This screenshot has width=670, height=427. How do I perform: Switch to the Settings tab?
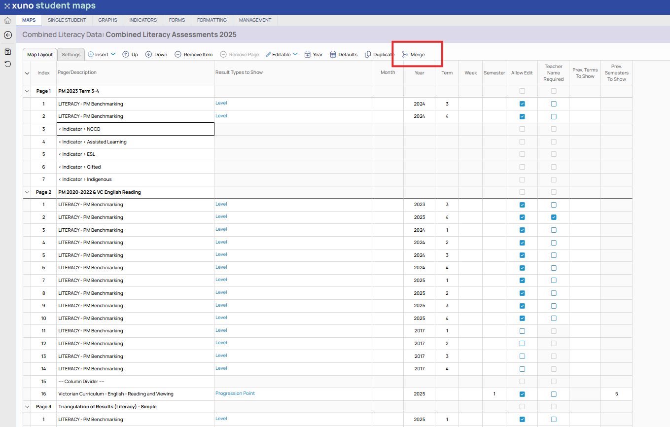pyautogui.click(x=71, y=55)
